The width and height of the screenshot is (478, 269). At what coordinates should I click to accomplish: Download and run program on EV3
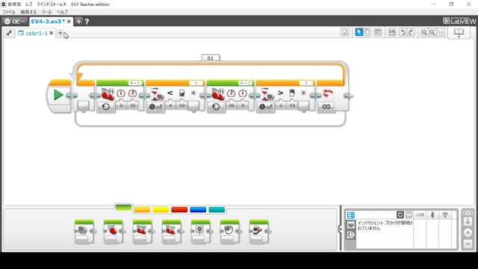pyautogui.click(x=468, y=232)
